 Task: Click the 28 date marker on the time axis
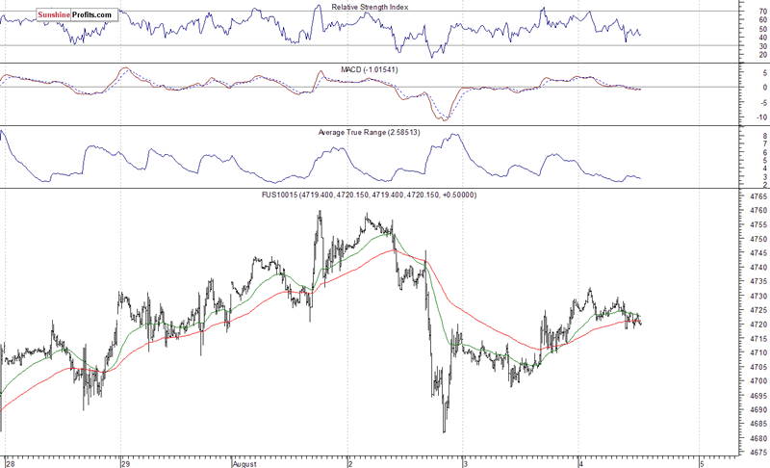pos(9,462)
